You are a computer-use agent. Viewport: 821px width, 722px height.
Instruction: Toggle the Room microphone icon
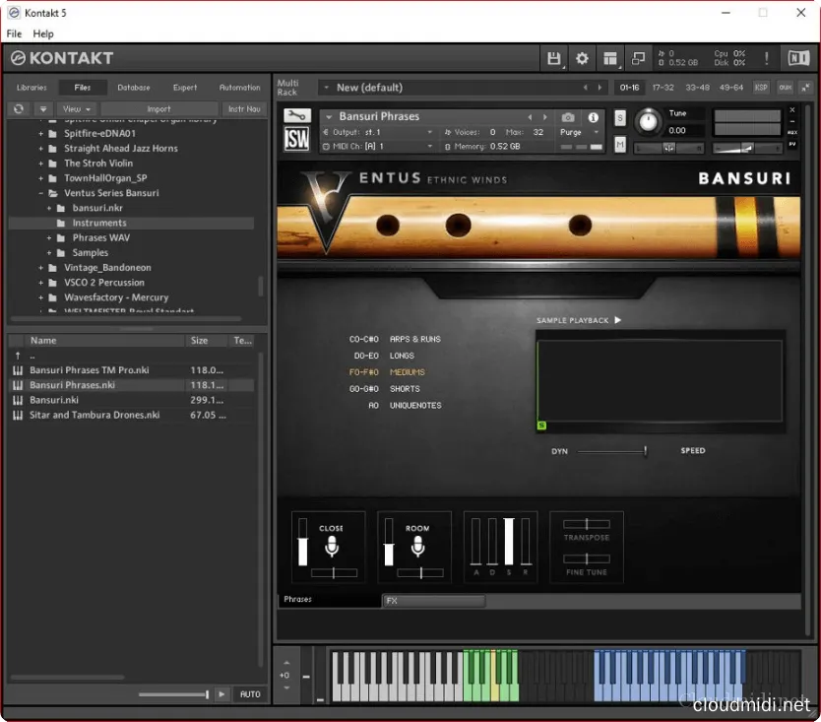tap(418, 547)
